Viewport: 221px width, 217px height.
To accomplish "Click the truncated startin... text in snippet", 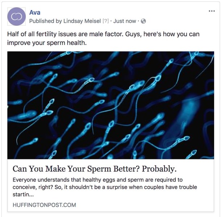I will pos(23,195).
